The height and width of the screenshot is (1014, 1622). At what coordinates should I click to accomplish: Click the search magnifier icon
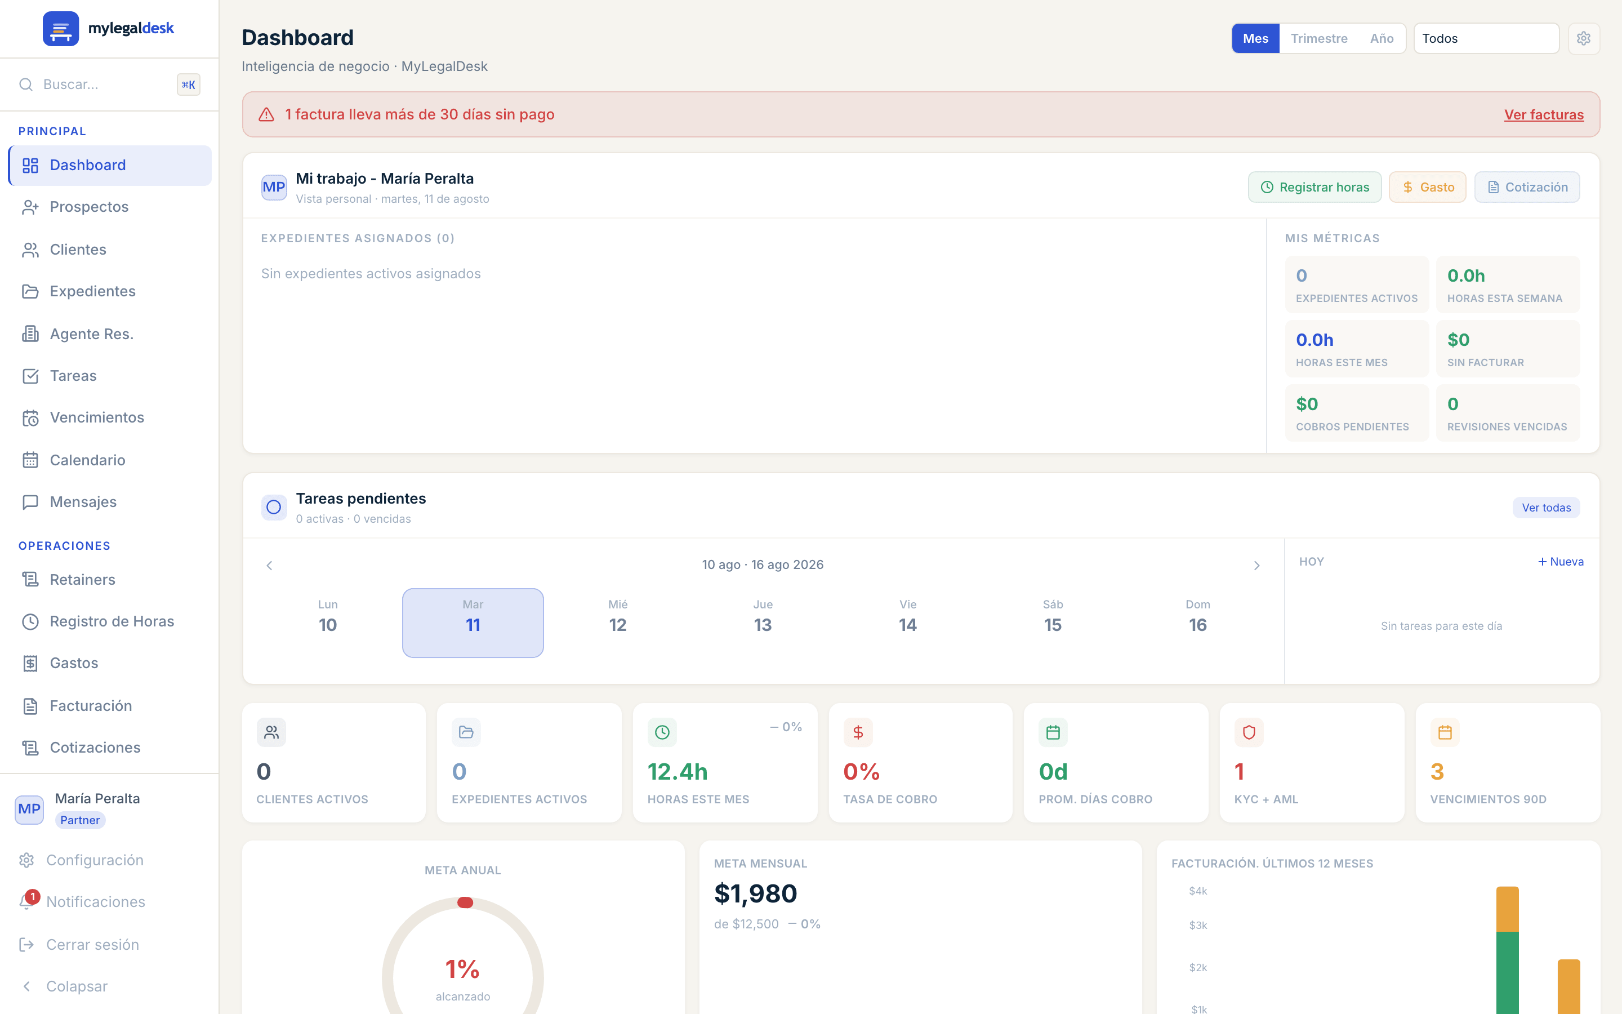click(x=26, y=84)
